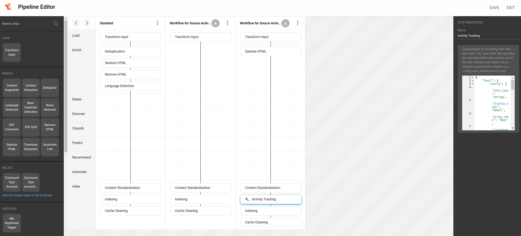The width and height of the screenshot is (521, 236).
Task: Select Language Detection step in Standard pipeline
Action: tap(131, 86)
